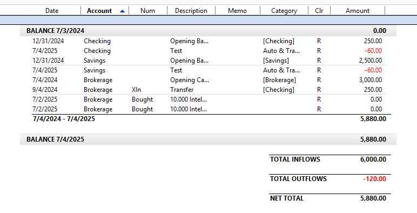Viewport: 417px width, 213px height.
Task: Sort report by the Date column header
Action: 52,11
